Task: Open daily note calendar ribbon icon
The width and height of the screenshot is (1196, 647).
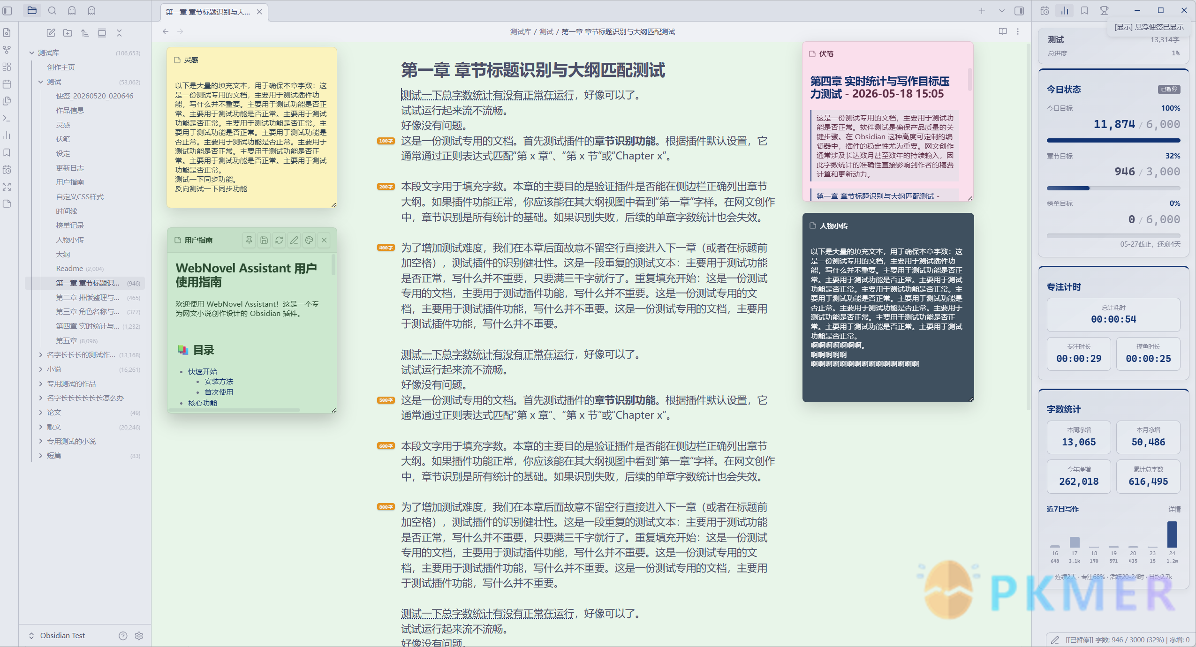Action: pyautogui.click(x=7, y=84)
